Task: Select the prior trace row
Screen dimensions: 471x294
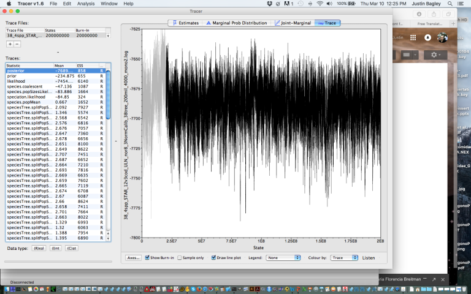Action: click(56, 76)
